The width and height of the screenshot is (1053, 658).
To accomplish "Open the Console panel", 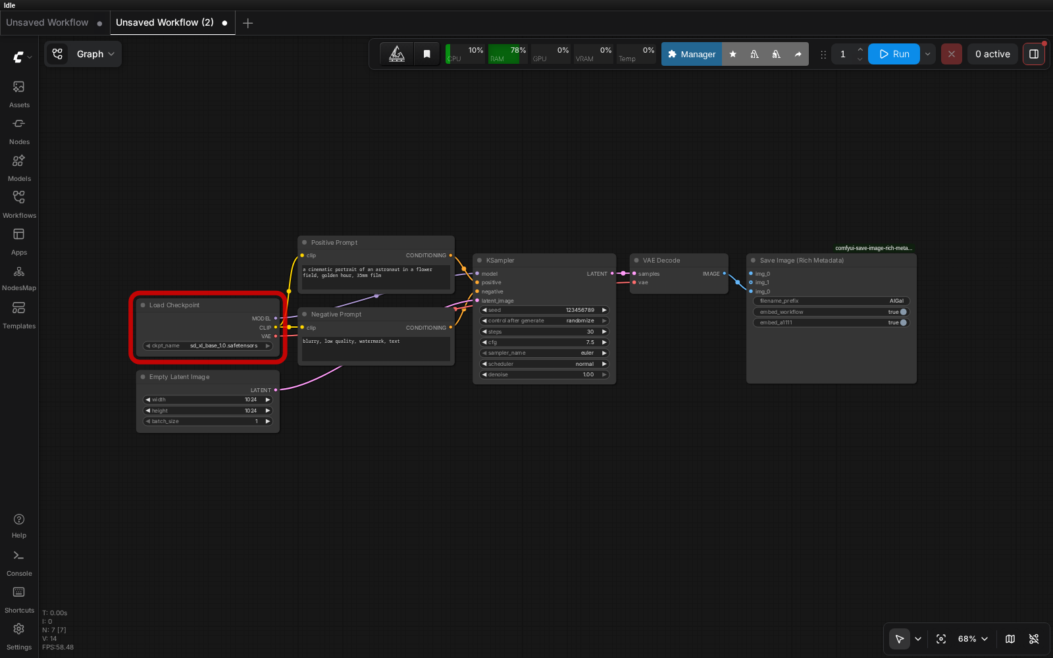I will (x=19, y=563).
